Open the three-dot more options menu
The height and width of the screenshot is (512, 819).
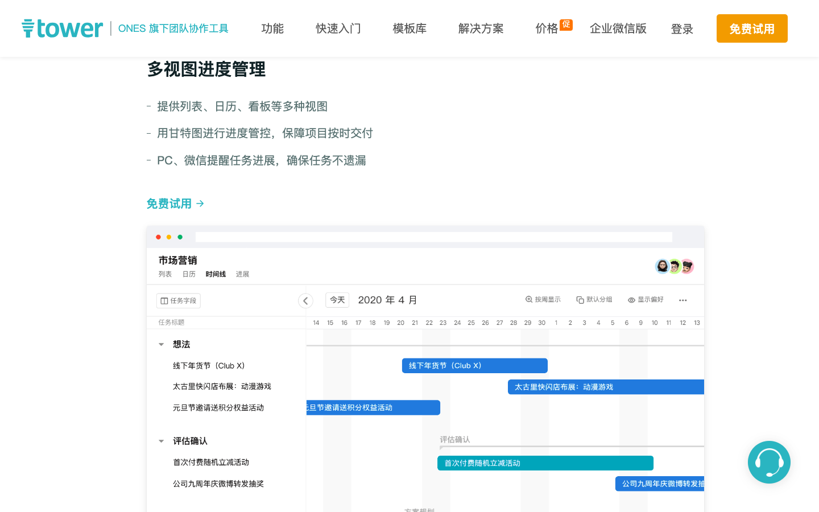[x=682, y=300]
